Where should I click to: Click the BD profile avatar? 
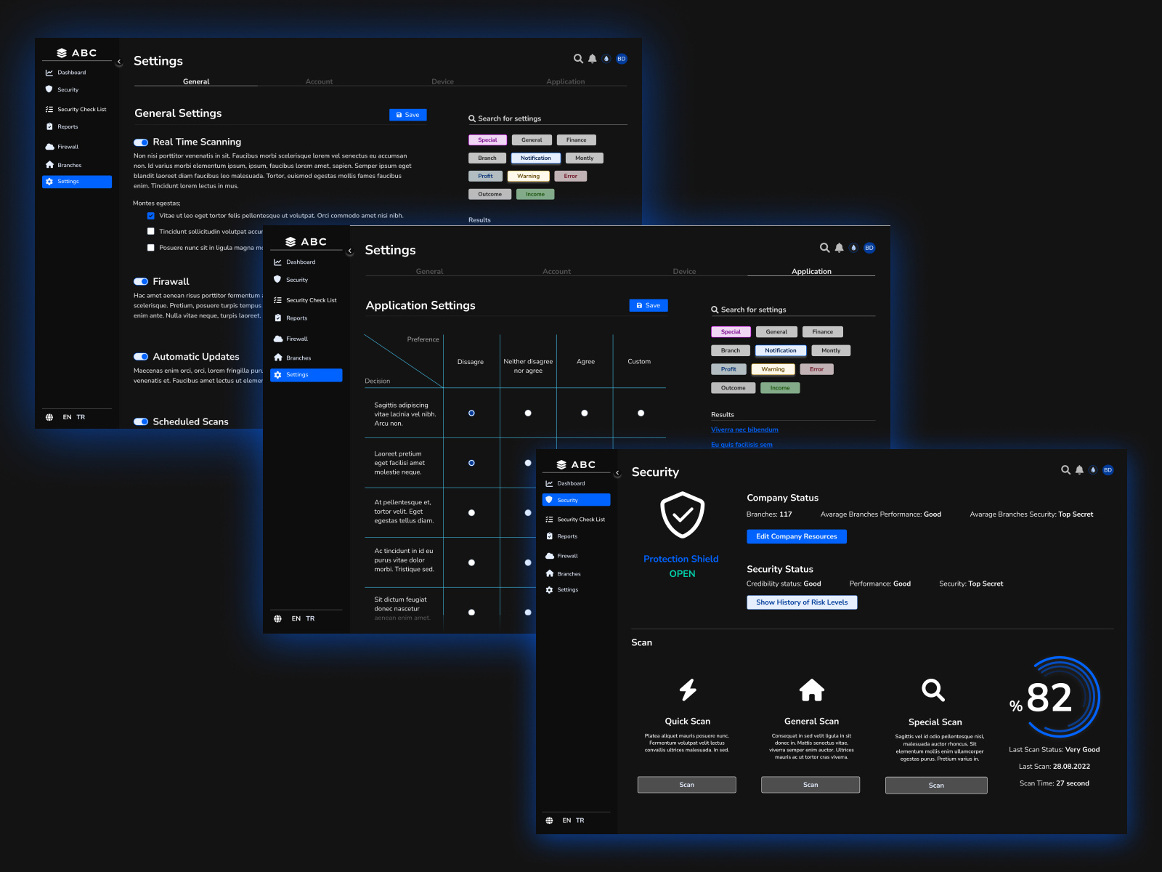1108,470
